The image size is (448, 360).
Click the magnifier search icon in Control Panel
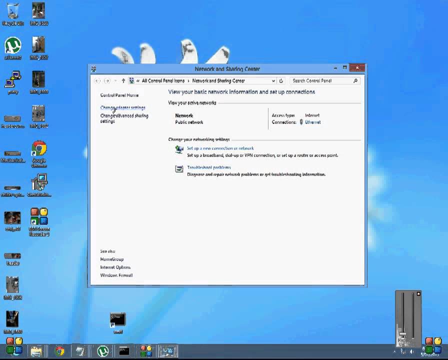point(355,81)
